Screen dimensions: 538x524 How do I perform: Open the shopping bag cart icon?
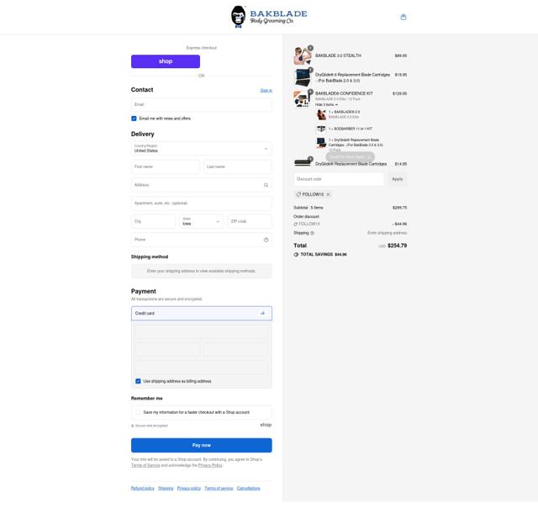click(403, 17)
